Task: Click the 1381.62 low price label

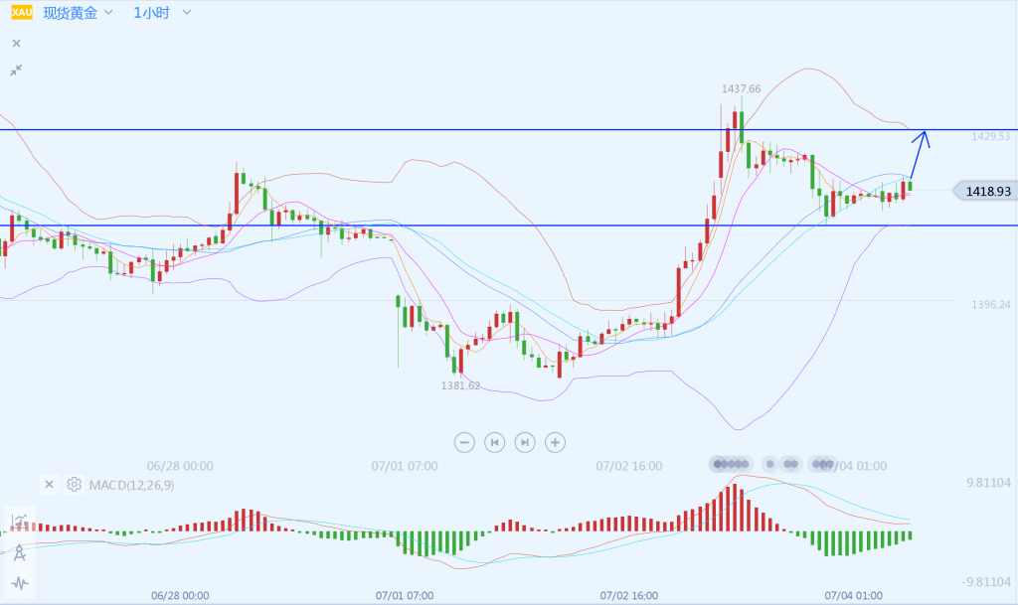Action: pyautogui.click(x=460, y=385)
